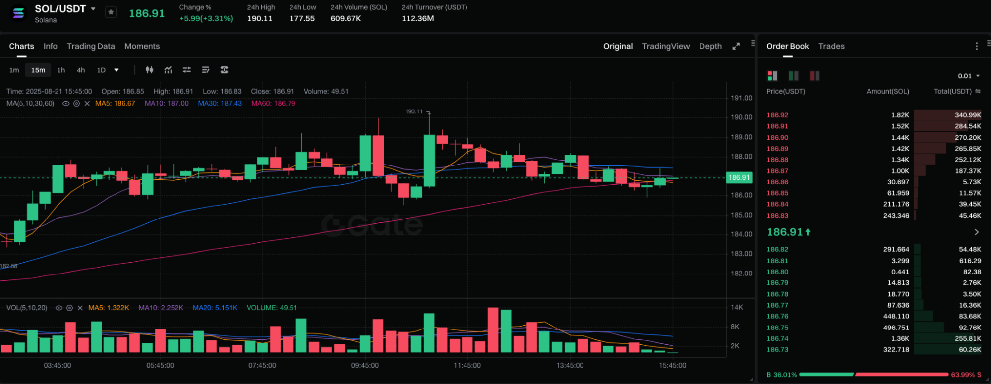Click the Amount(SOL) column header

click(x=887, y=91)
